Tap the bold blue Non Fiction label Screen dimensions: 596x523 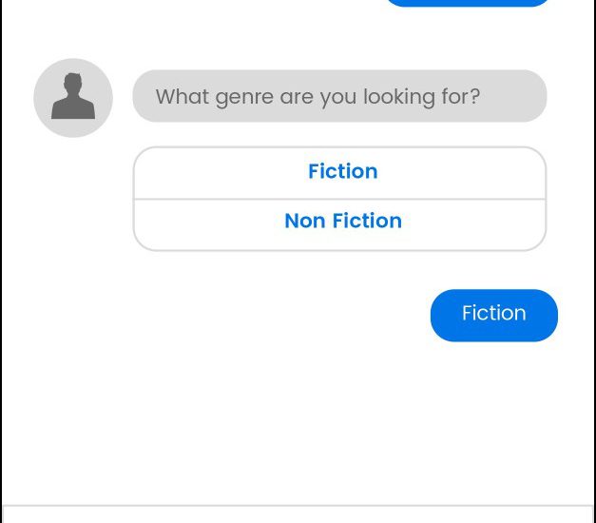point(343,221)
